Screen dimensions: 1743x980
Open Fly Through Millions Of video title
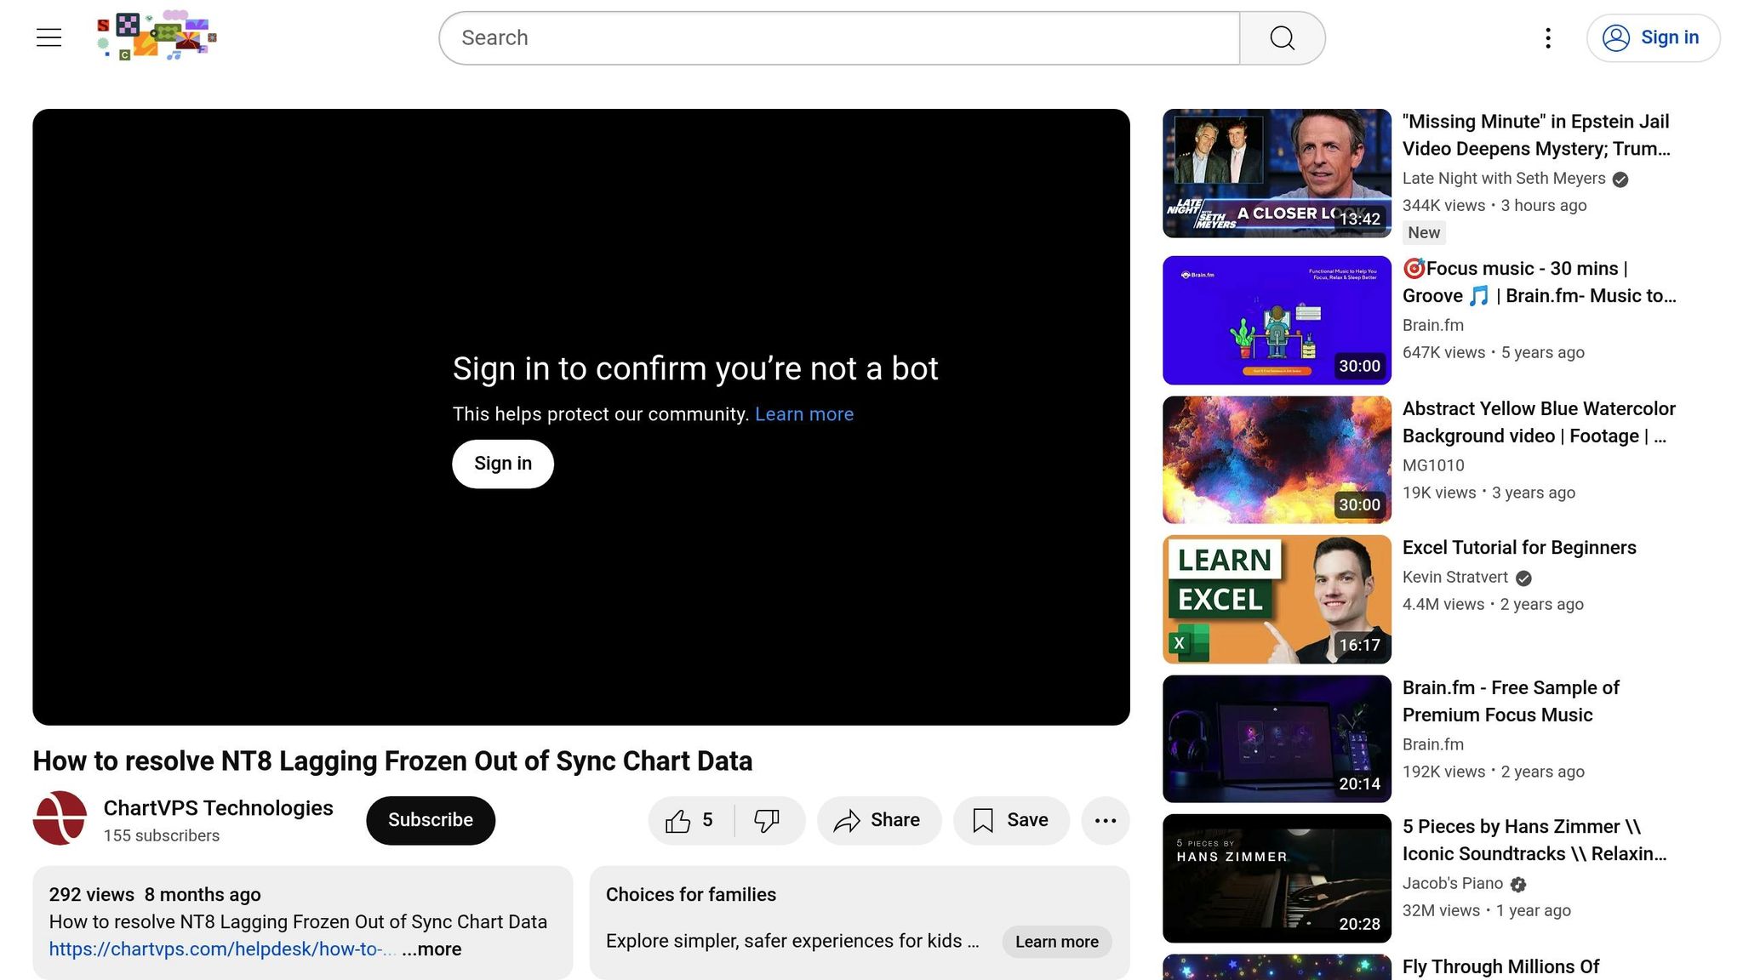point(1501,967)
